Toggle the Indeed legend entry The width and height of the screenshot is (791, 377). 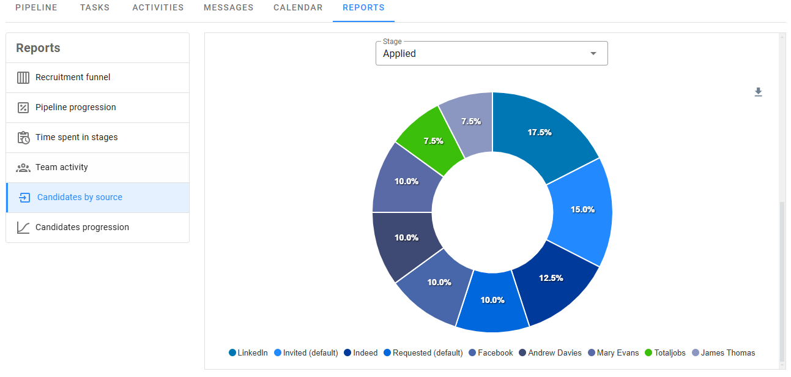tap(361, 353)
